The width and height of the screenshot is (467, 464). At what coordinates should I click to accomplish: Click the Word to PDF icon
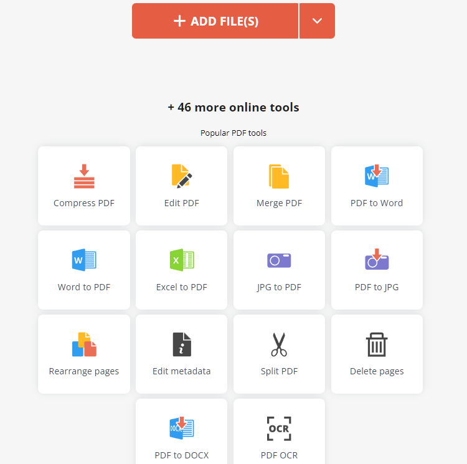84,260
